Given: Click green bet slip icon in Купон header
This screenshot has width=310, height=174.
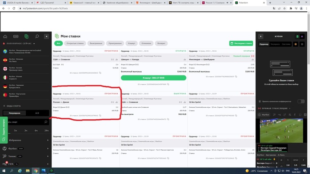Looking at the screenshot, I should (297, 37).
